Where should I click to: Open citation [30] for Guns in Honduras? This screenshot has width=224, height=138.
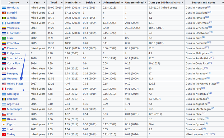click(209, 7)
